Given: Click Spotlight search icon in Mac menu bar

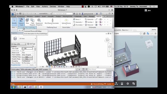Looking at the screenshot, I should point(150,7).
